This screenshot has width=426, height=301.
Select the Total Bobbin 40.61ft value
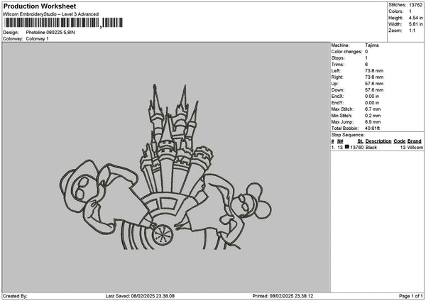pos(372,128)
